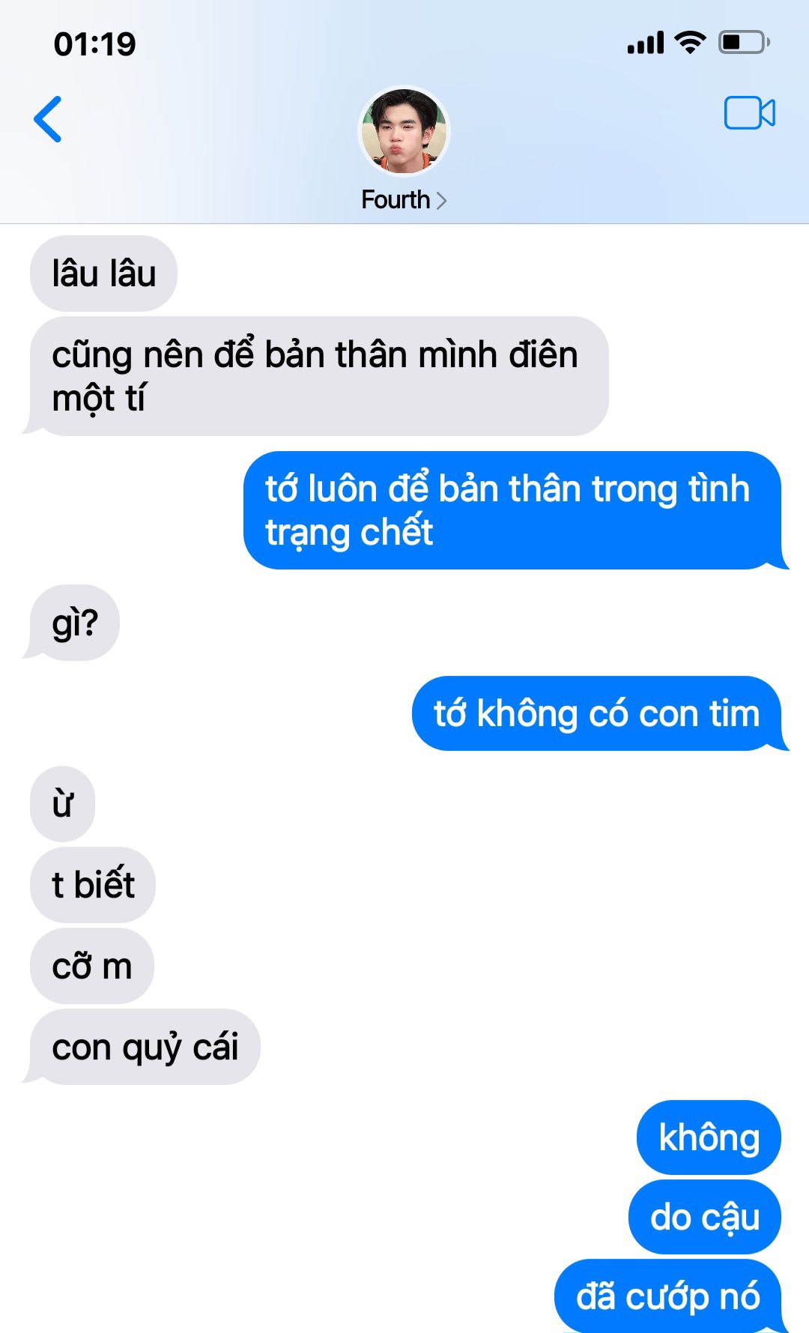Screen dimensions: 809x1333
Task: Tap the Wi-Fi status icon
Action: pyautogui.click(x=690, y=42)
